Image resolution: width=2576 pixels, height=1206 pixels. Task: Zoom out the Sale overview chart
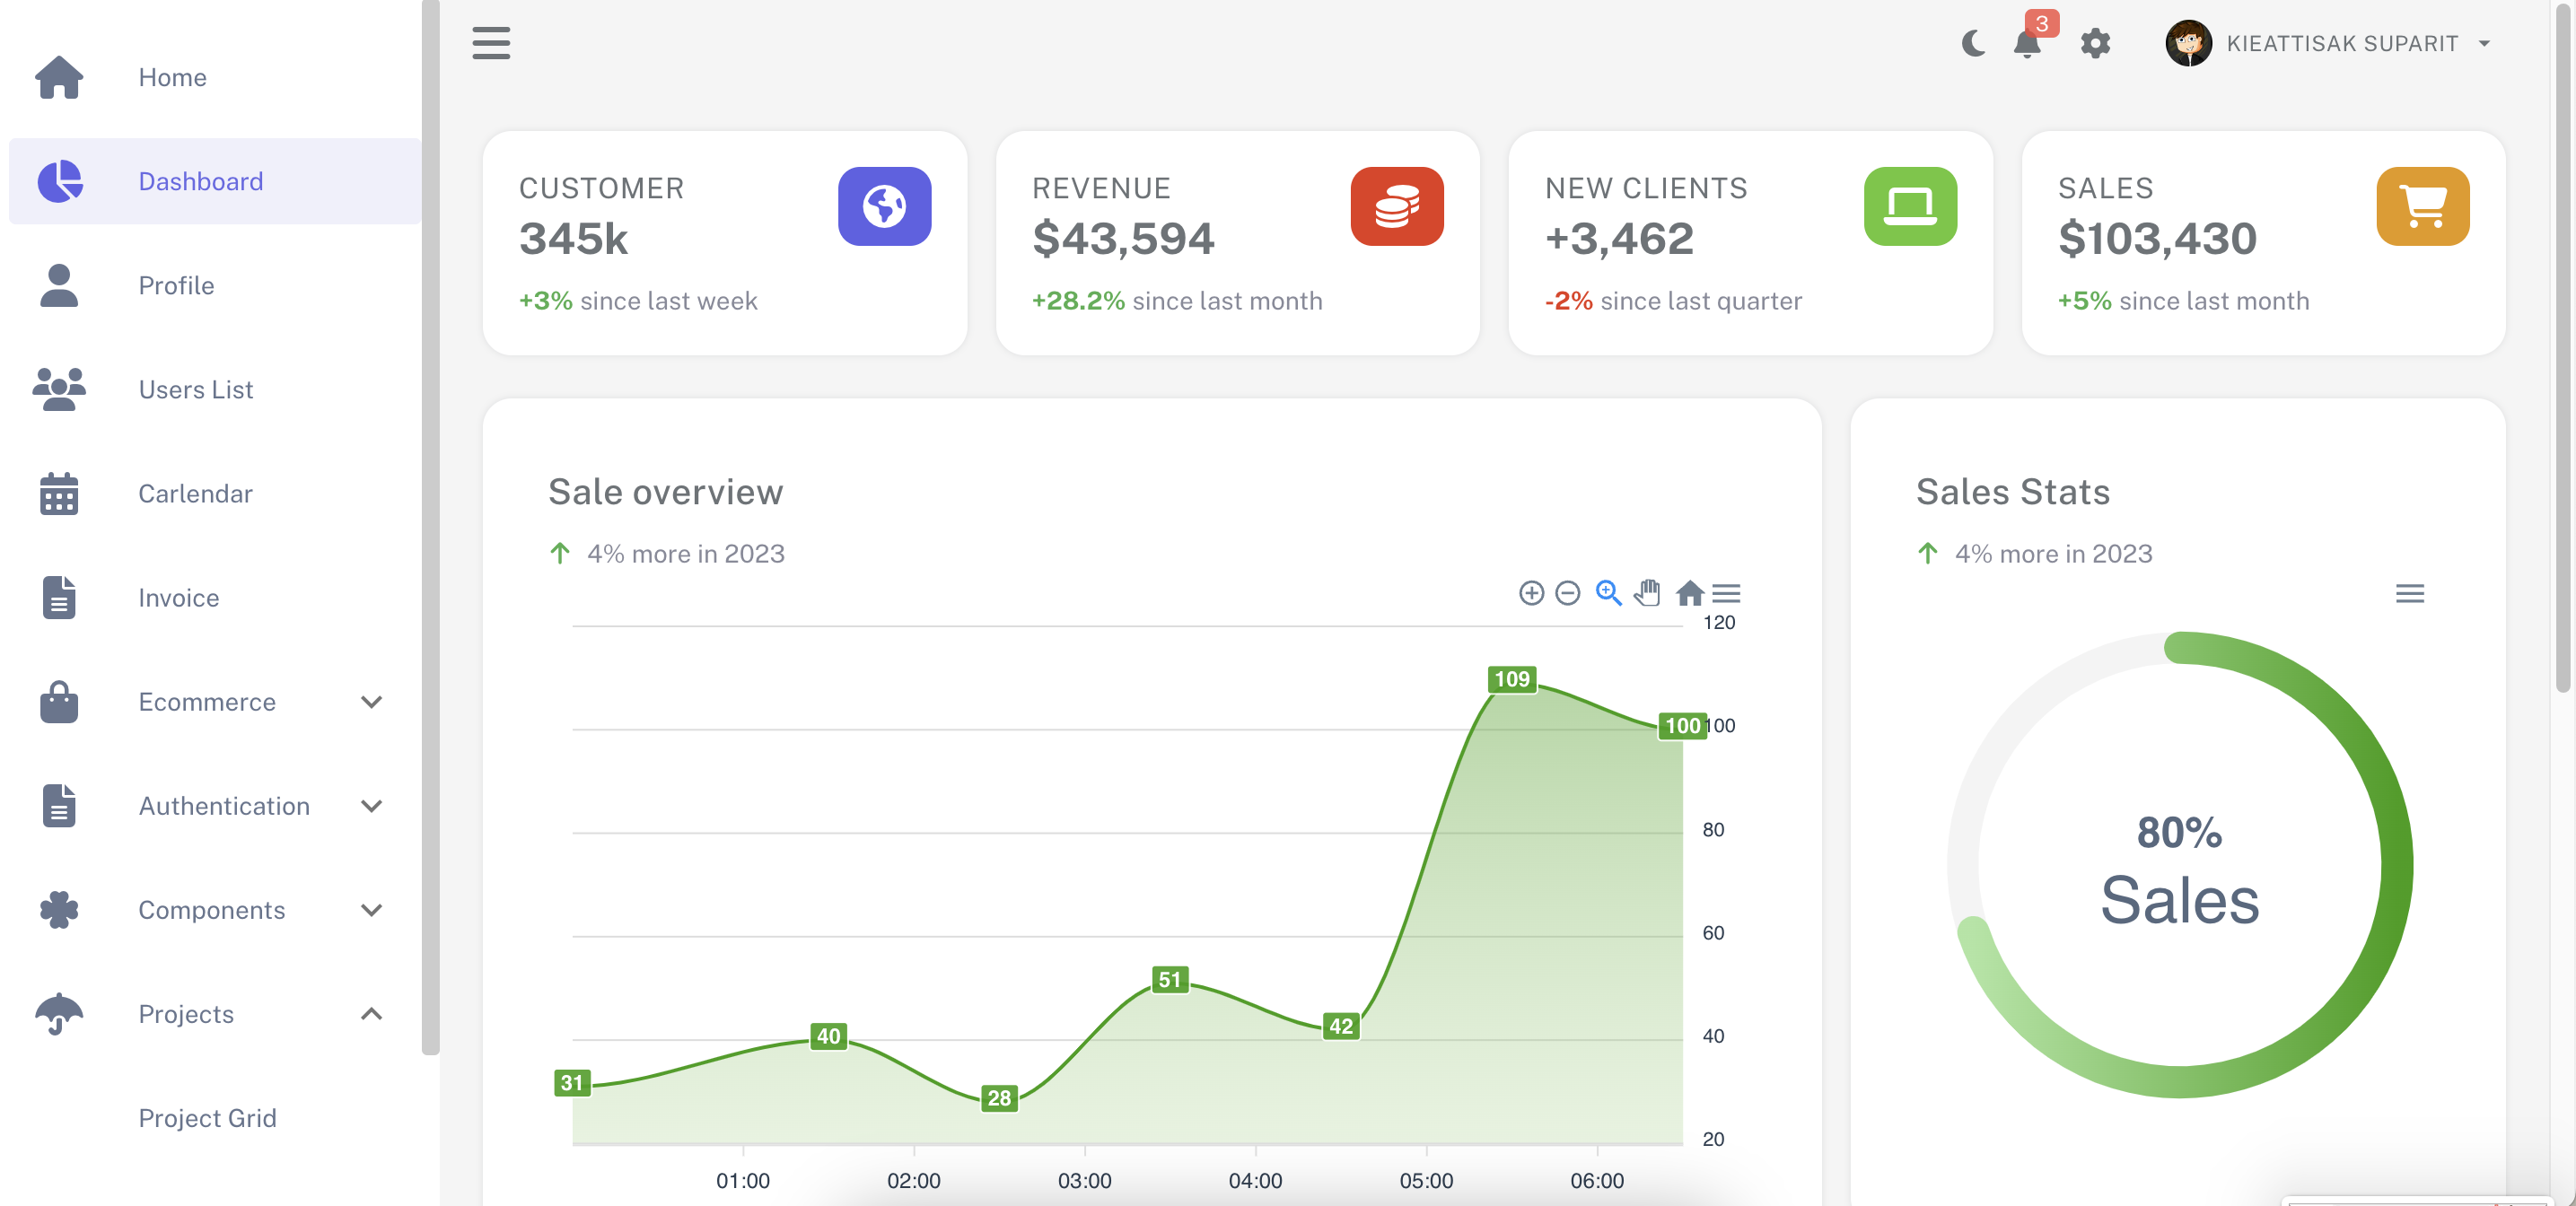click(x=1568, y=593)
